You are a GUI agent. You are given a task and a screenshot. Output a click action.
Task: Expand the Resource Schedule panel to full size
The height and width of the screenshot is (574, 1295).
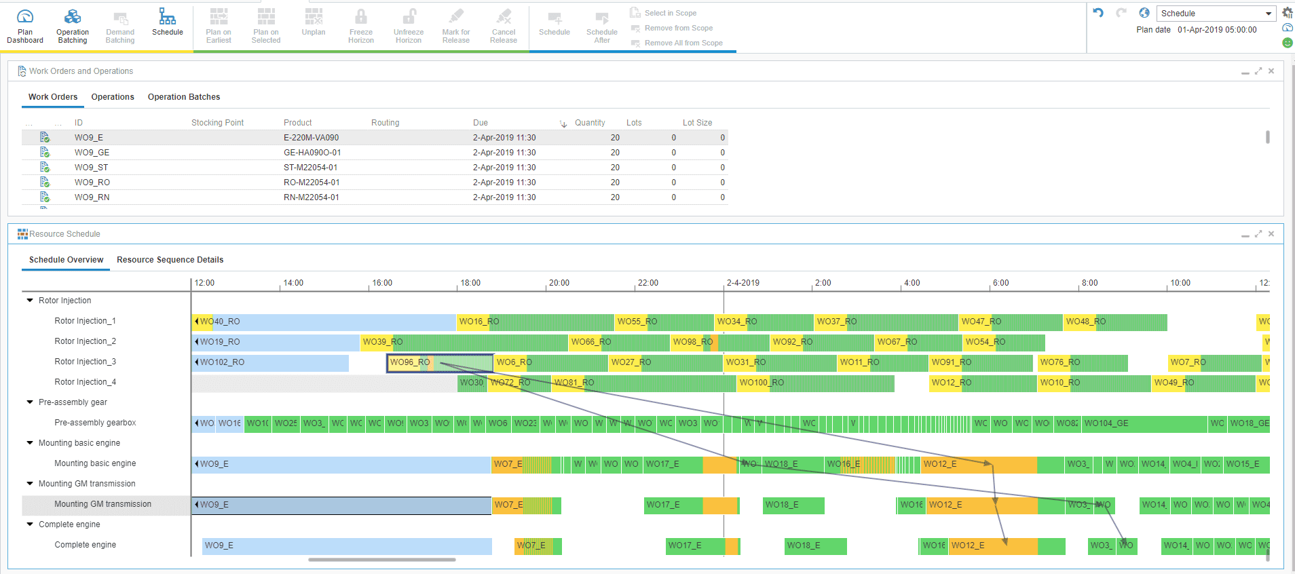click(x=1258, y=234)
